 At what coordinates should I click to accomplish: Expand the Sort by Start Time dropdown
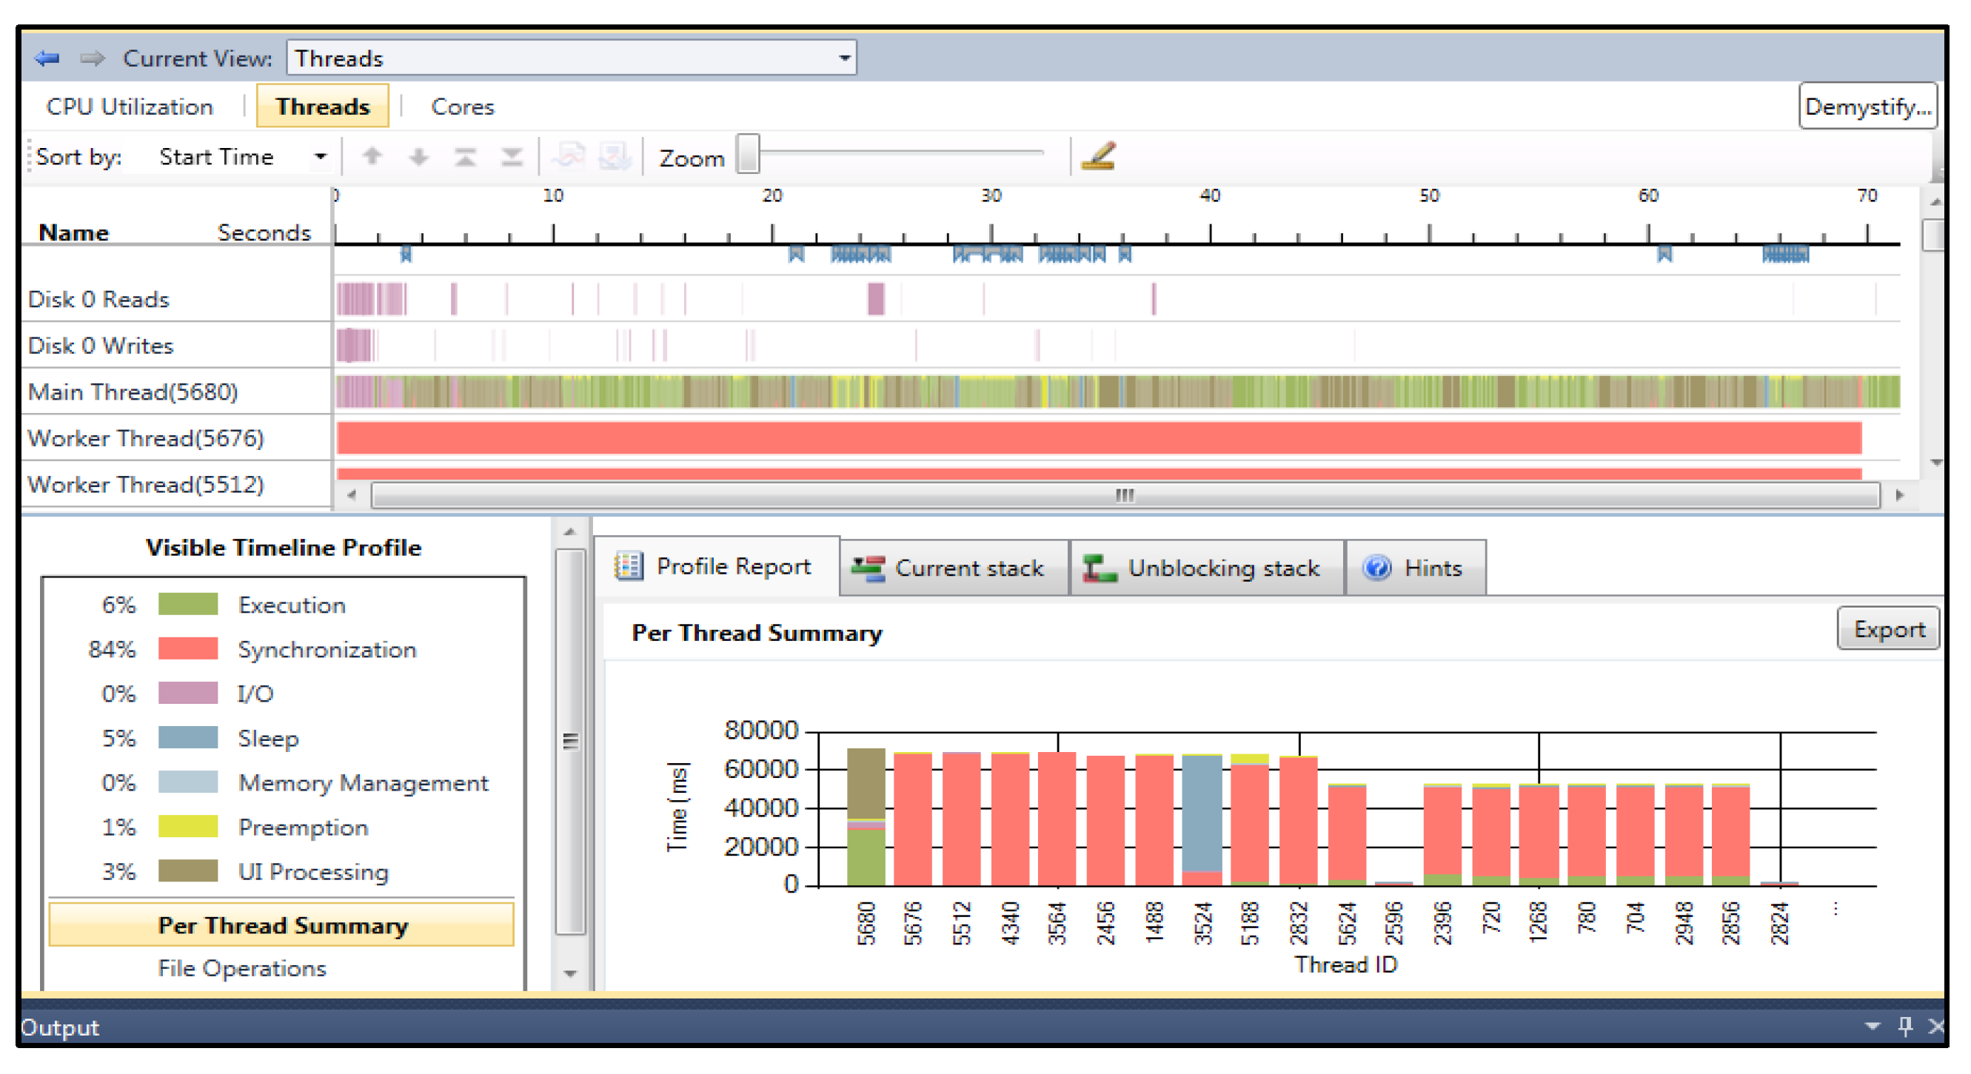click(x=321, y=157)
